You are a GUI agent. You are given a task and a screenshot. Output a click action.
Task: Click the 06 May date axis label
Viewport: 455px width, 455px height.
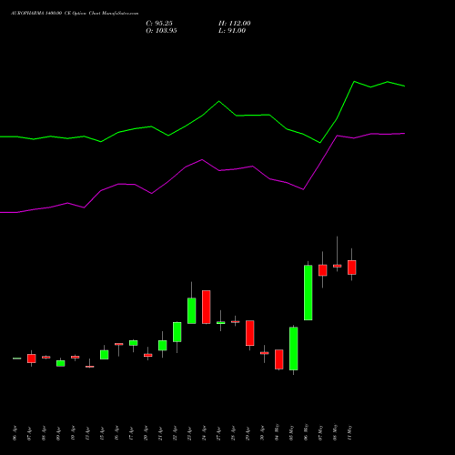pyautogui.click(x=307, y=432)
